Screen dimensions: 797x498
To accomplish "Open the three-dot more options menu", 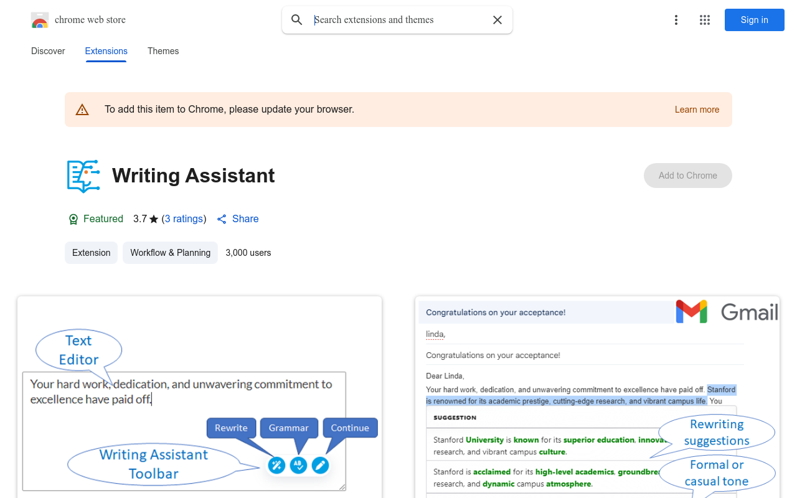I will 676,20.
